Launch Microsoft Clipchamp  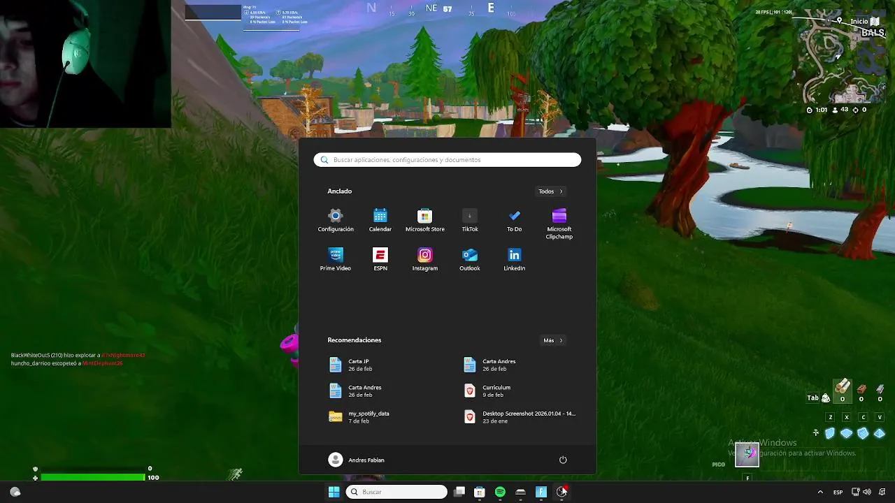pyautogui.click(x=559, y=223)
